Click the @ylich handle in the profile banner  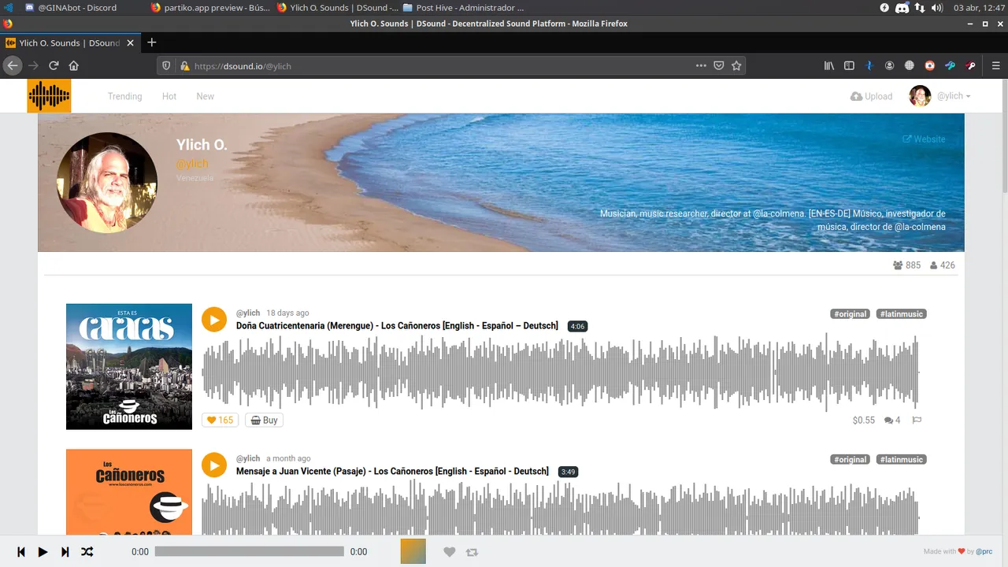(x=192, y=164)
